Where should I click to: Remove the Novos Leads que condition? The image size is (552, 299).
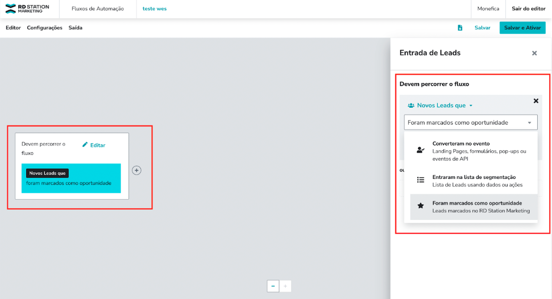tap(536, 101)
